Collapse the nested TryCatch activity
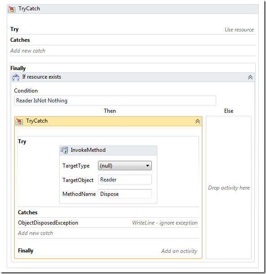This screenshot has width=266, height=274. (x=198, y=121)
